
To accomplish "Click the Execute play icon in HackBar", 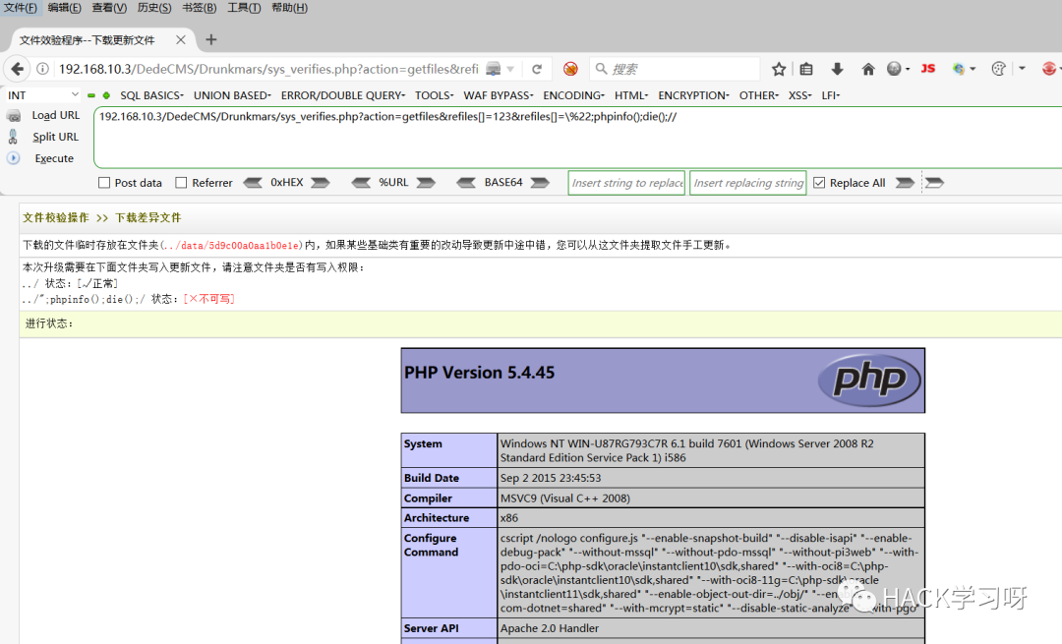I will [x=13, y=158].
